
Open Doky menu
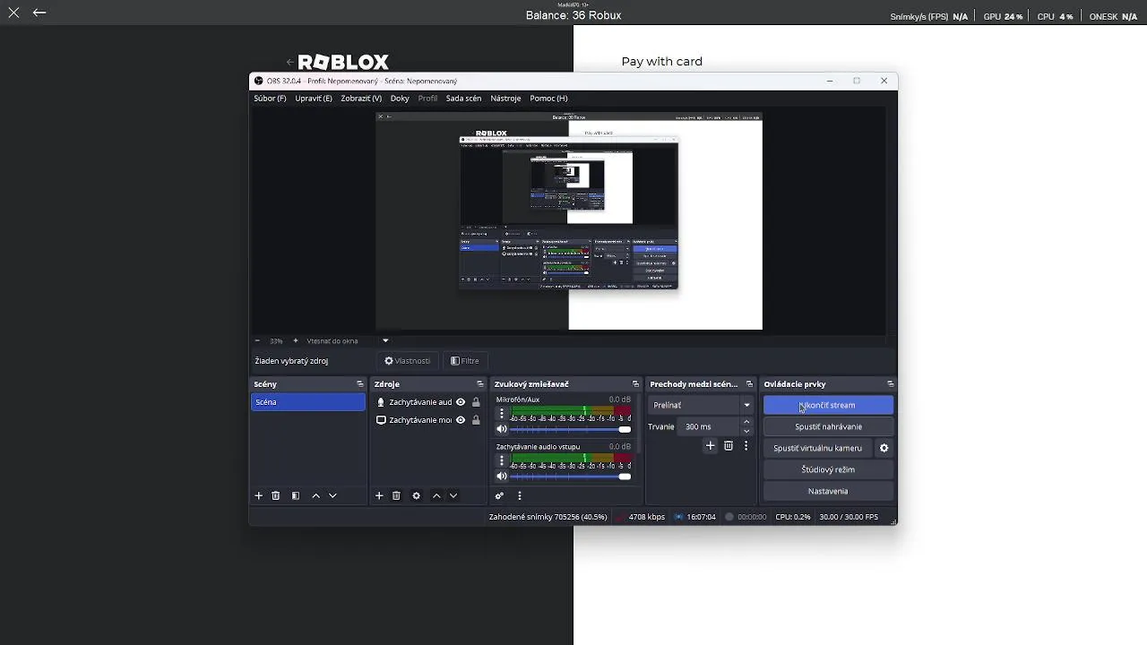pos(400,99)
